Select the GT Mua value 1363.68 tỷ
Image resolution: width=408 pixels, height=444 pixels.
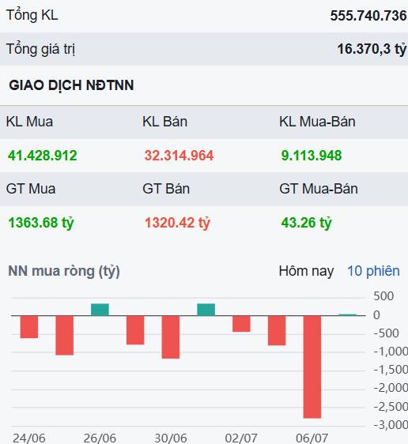[x=41, y=223]
